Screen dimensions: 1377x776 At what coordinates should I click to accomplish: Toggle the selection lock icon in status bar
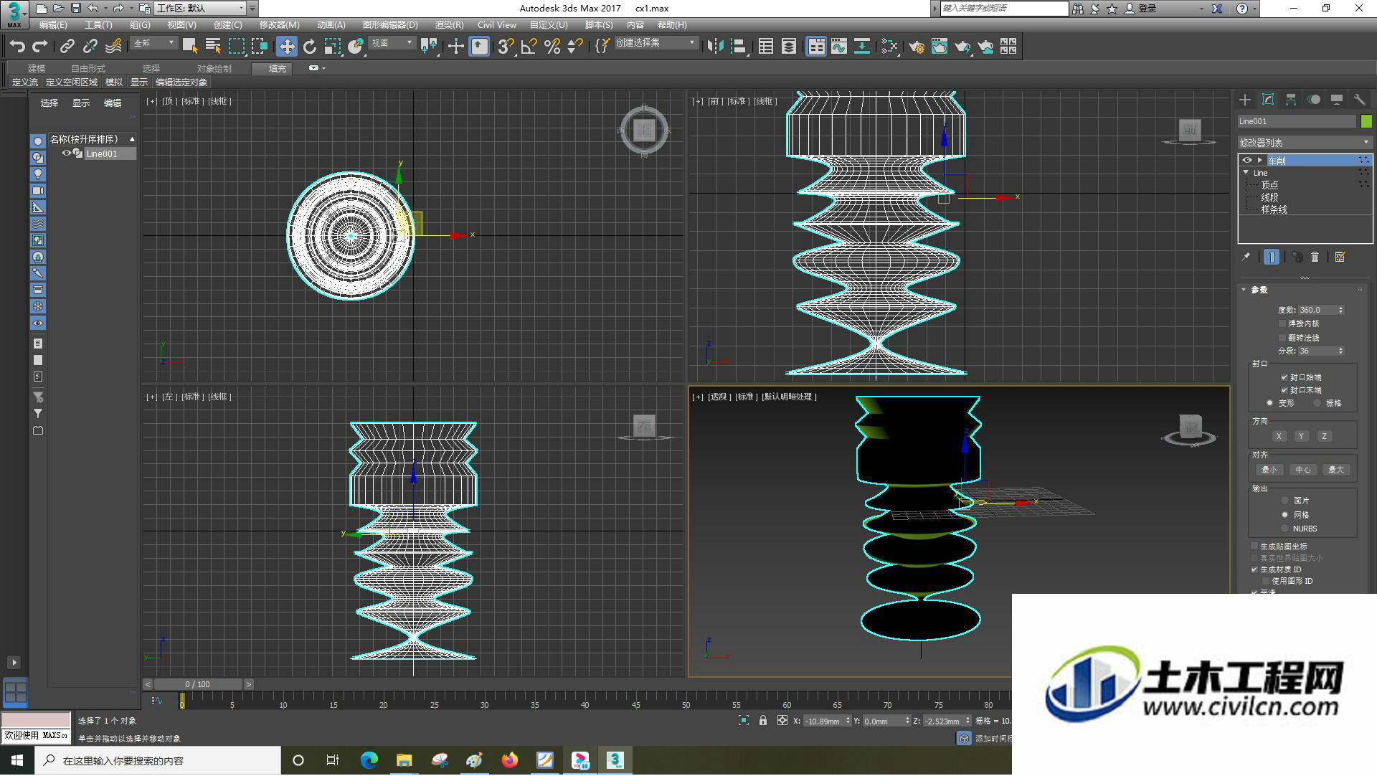(x=763, y=721)
